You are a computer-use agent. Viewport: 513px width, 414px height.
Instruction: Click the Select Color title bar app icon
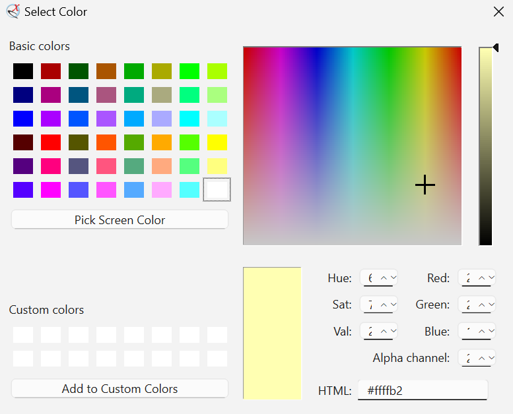tap(13, 11)
